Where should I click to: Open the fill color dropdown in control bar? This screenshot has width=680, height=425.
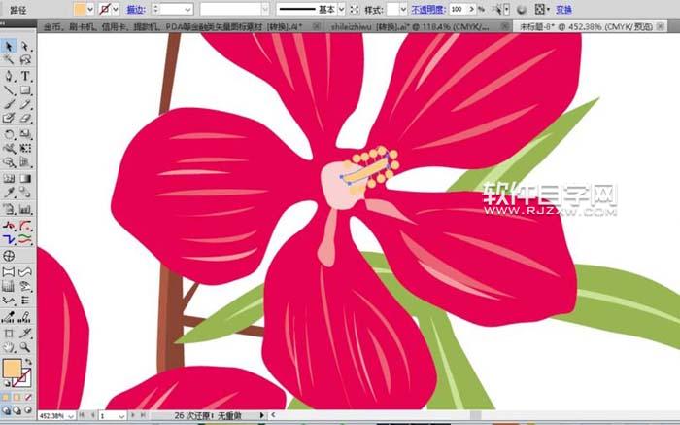click(90, 9)
